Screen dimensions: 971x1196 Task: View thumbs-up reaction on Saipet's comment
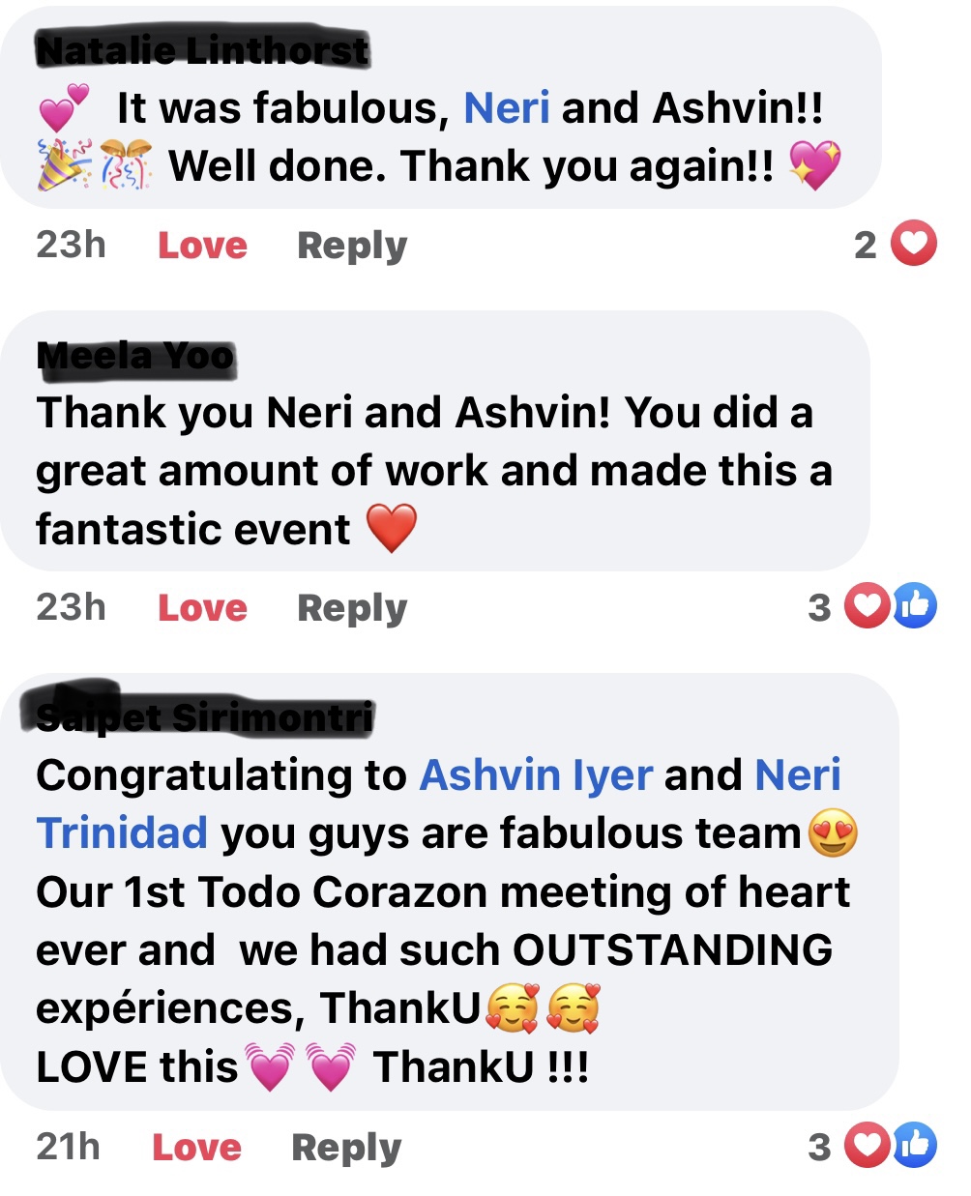[x=914, y=1146]
